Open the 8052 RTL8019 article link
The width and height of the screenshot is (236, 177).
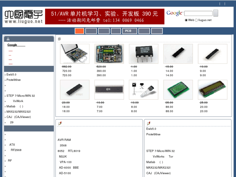pyautogui.click(x=69, y=151)
